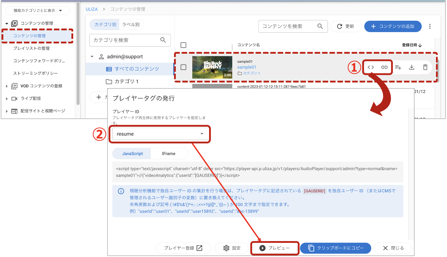This screenshot has width=447, height=257.
Task: Click the コンテンツの追加 button
Action: pyautogui.click(x=393, y=26)
